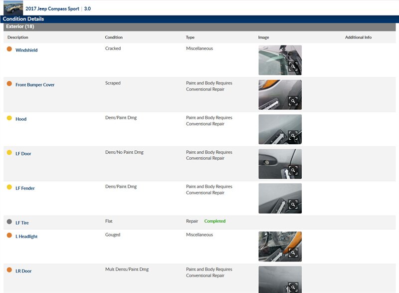Click magnify icon on LF Fender image
Screen dimensions: 399x293
pos(293,204)
